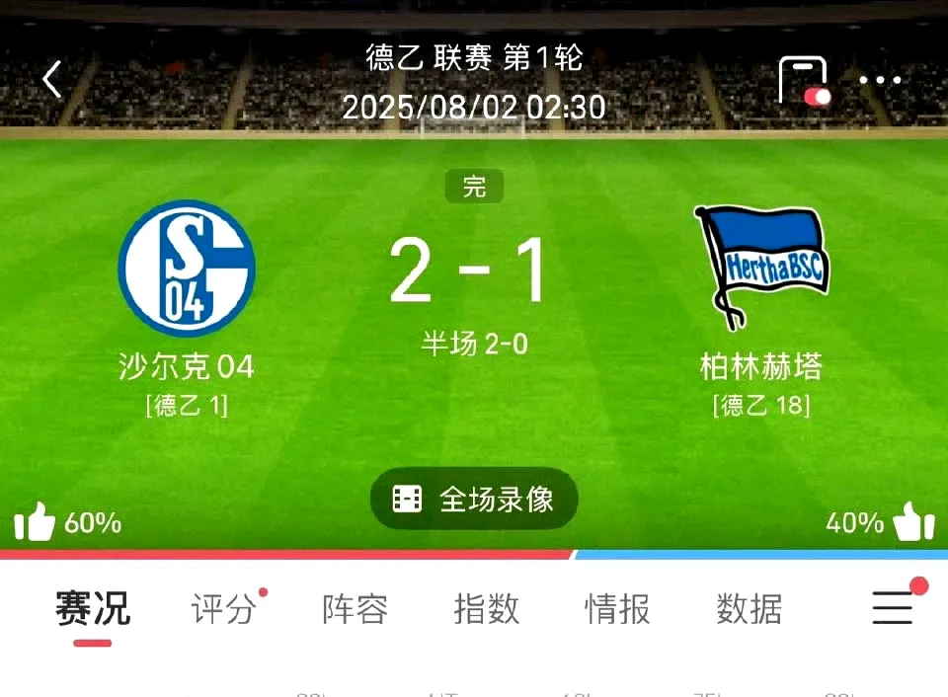Click the red 60% support bar

tap(285, 554)
